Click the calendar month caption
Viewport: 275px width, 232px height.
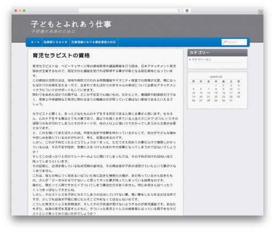[x=216, y=77]
